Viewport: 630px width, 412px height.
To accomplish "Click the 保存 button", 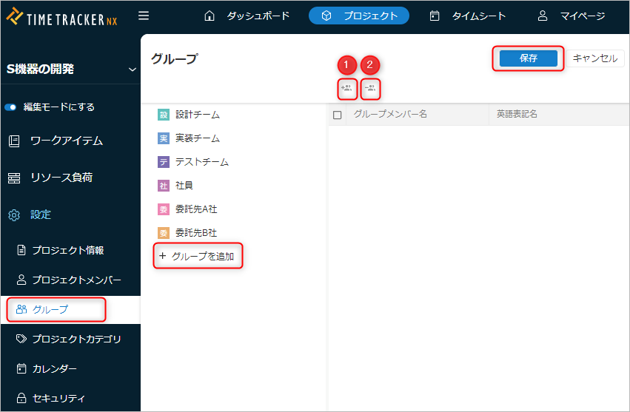I will coord(528,58).
